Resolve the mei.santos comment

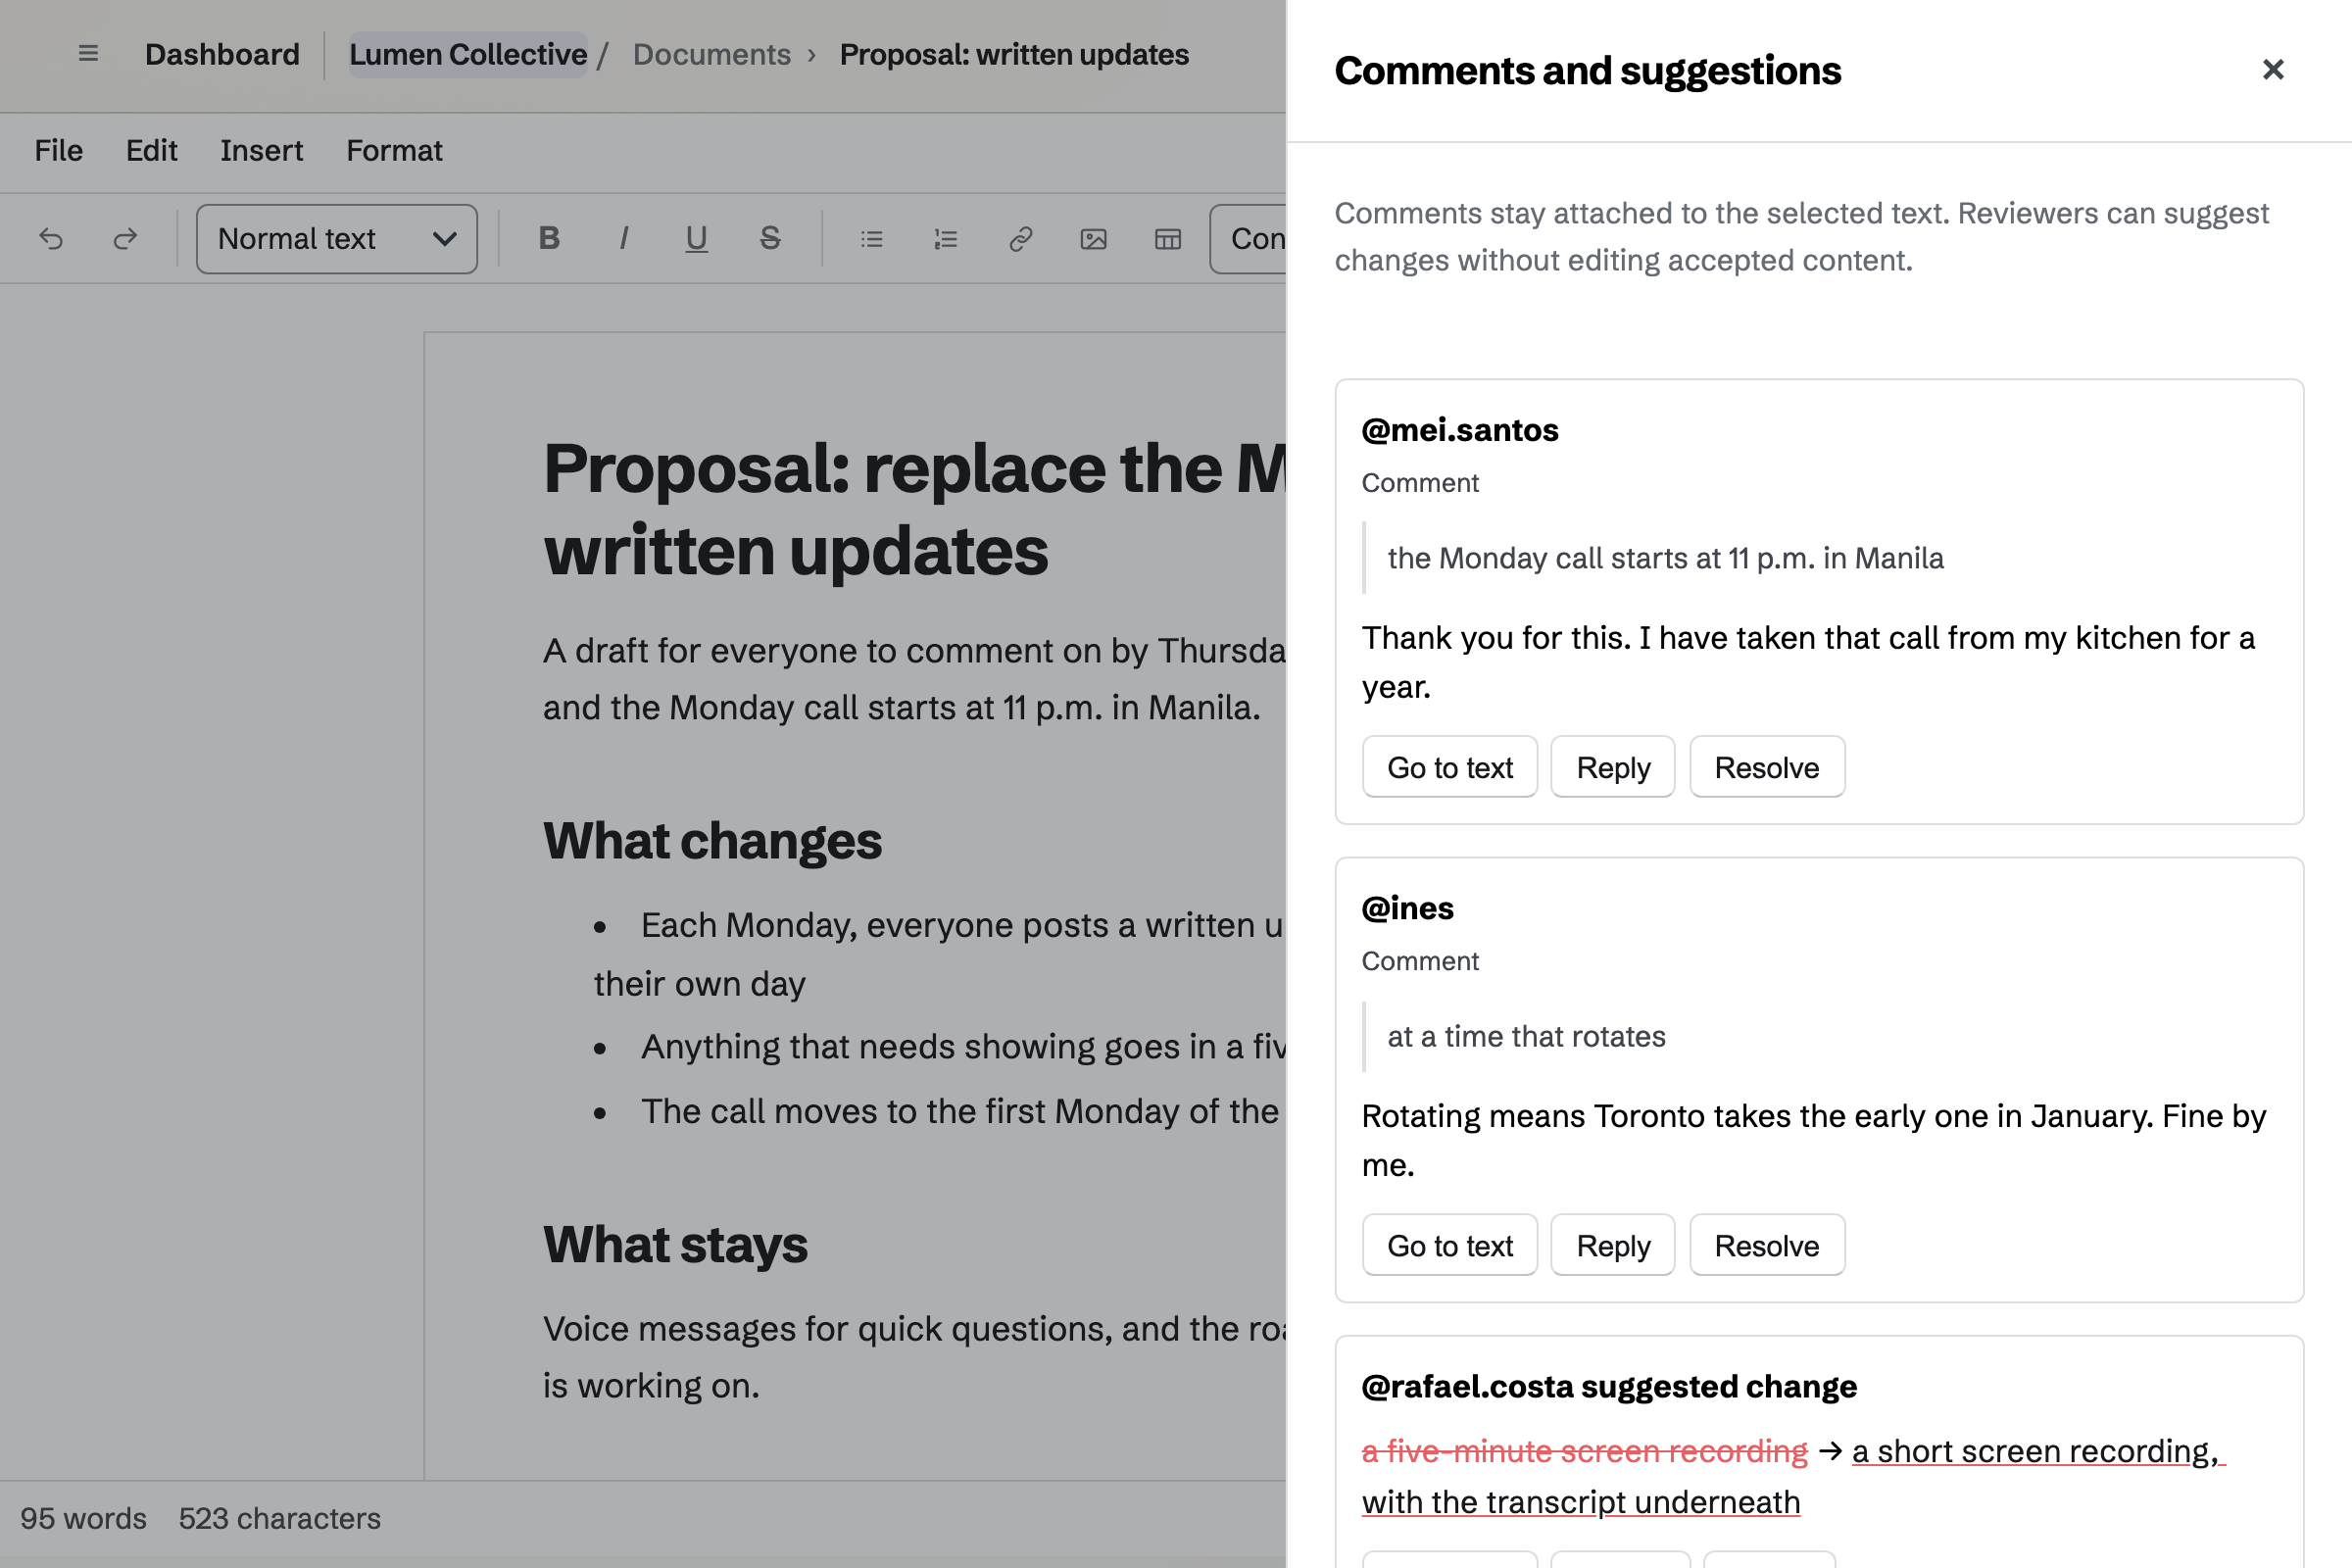point(1767,767)
